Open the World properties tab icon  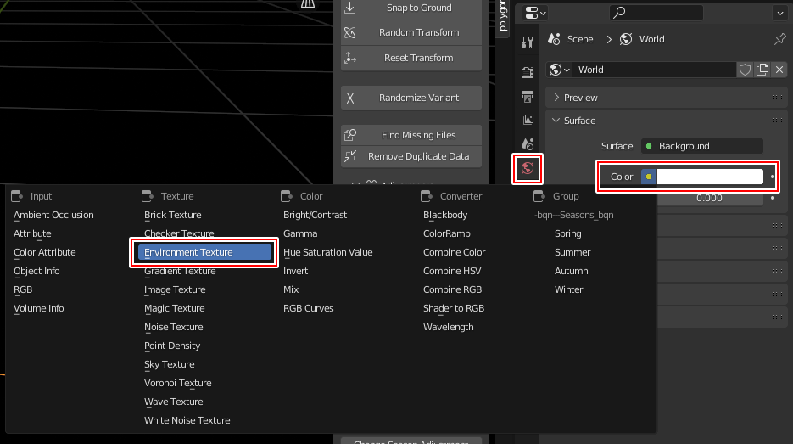(528, 168)
